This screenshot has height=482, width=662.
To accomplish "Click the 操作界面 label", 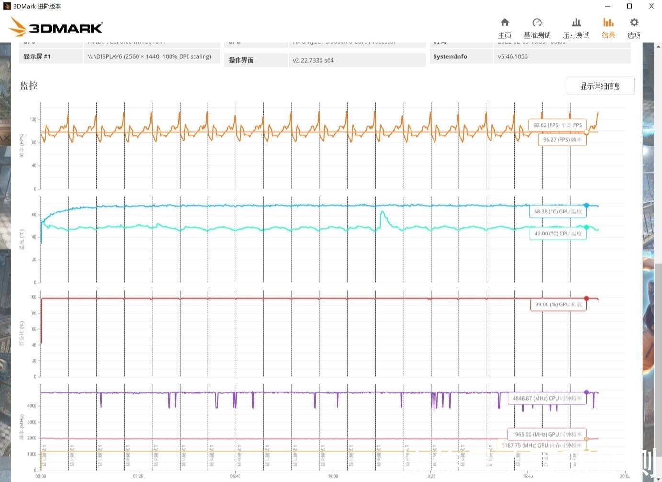I will (241, 60).
